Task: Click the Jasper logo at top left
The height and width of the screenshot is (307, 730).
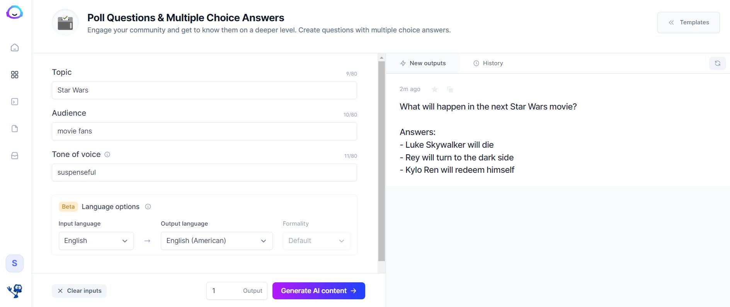Action: pyautogui.click(x=15, y=12)
